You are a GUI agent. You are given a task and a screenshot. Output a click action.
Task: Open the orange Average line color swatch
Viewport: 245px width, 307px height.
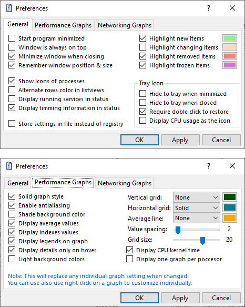[x=230, y=218]
